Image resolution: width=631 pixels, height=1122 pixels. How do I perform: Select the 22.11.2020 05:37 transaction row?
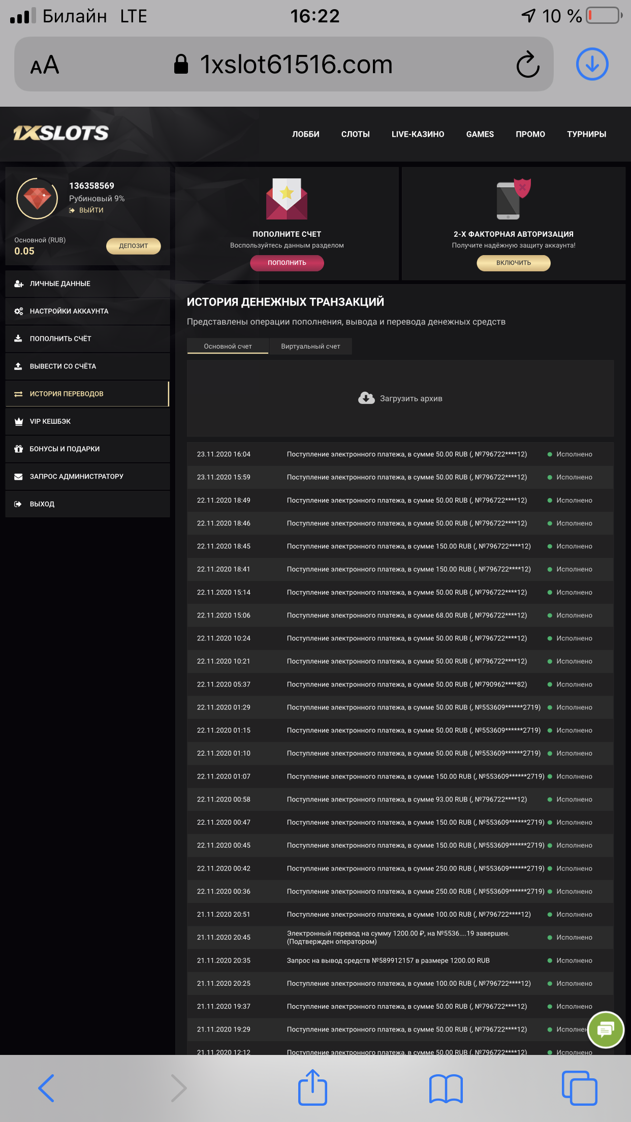coord(400,684)
